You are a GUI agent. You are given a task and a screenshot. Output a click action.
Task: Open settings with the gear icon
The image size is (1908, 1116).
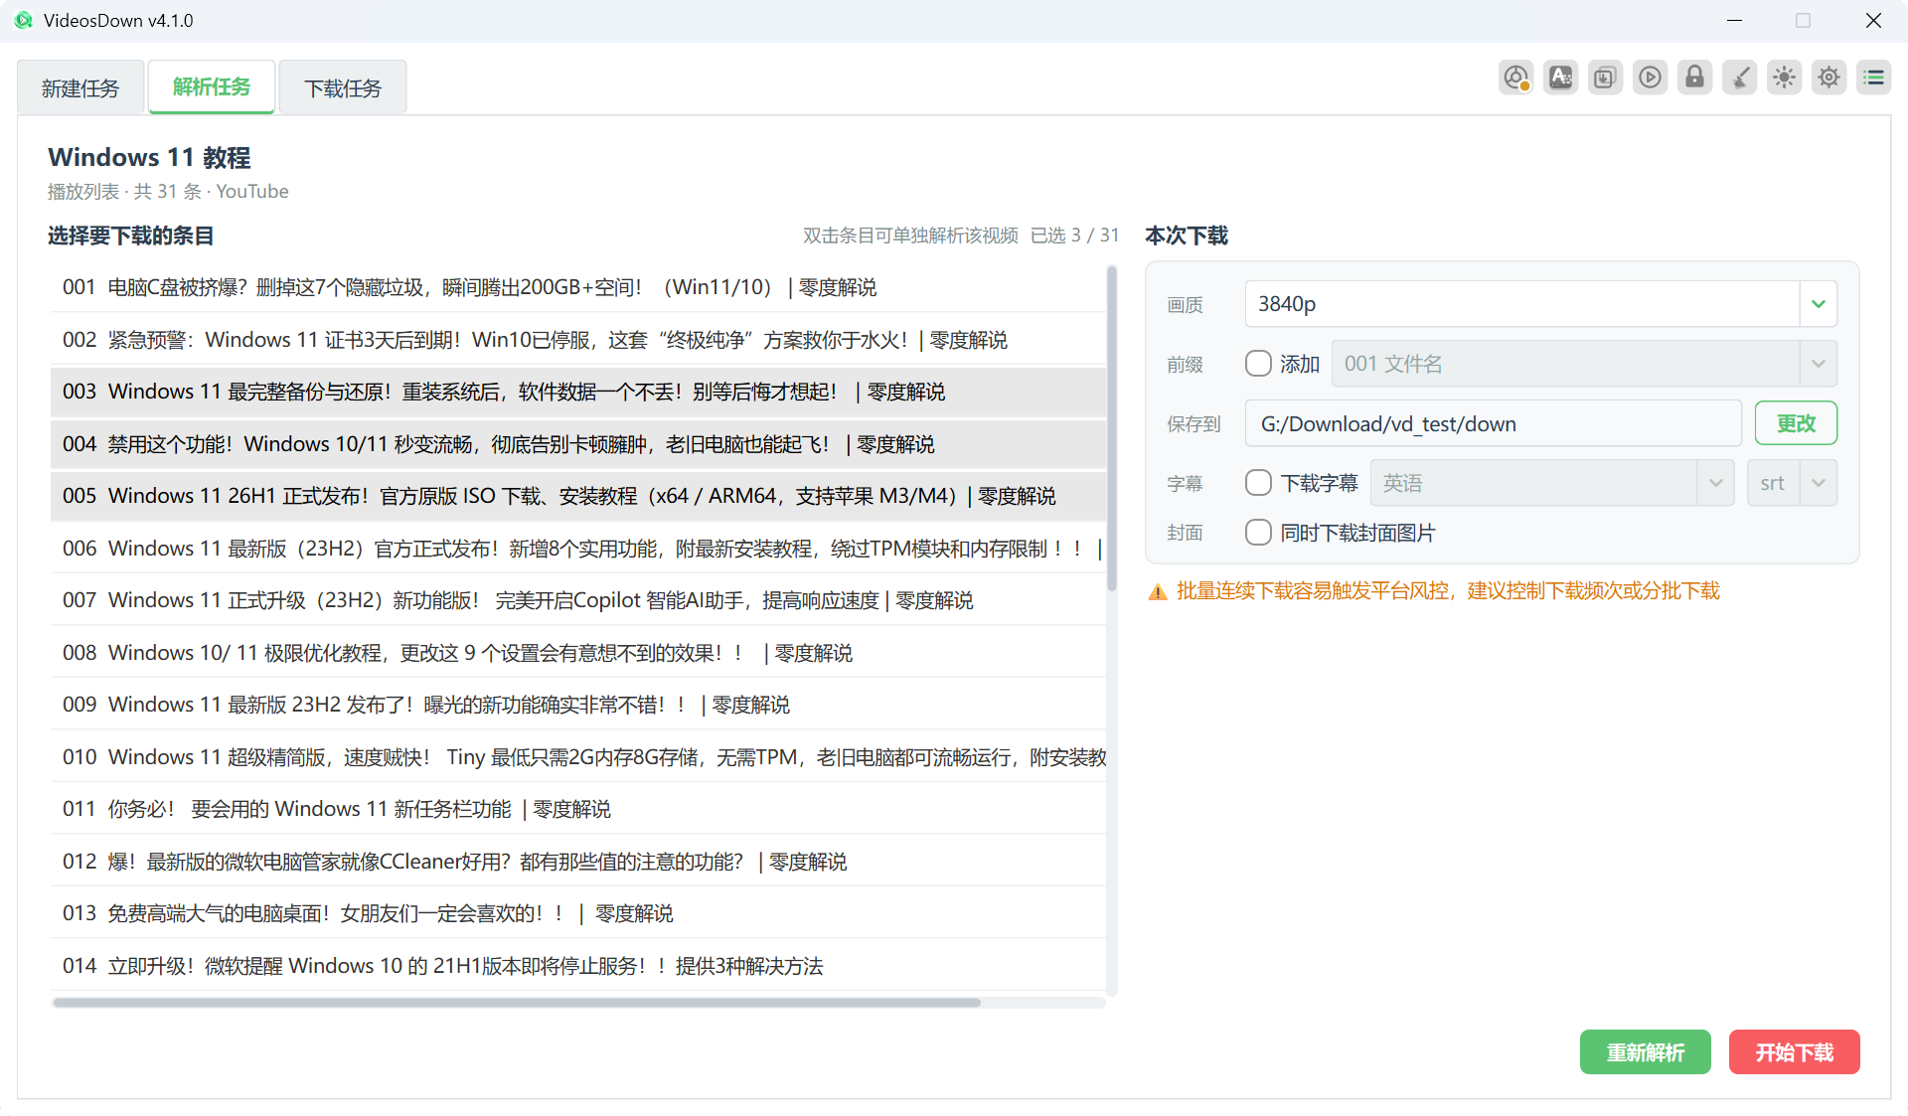point(1829,78)
